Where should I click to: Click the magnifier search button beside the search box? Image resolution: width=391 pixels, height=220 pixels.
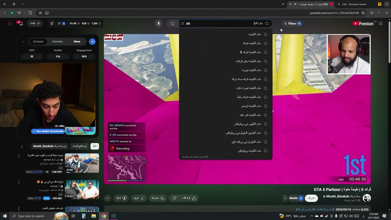(x=173, y=24)
